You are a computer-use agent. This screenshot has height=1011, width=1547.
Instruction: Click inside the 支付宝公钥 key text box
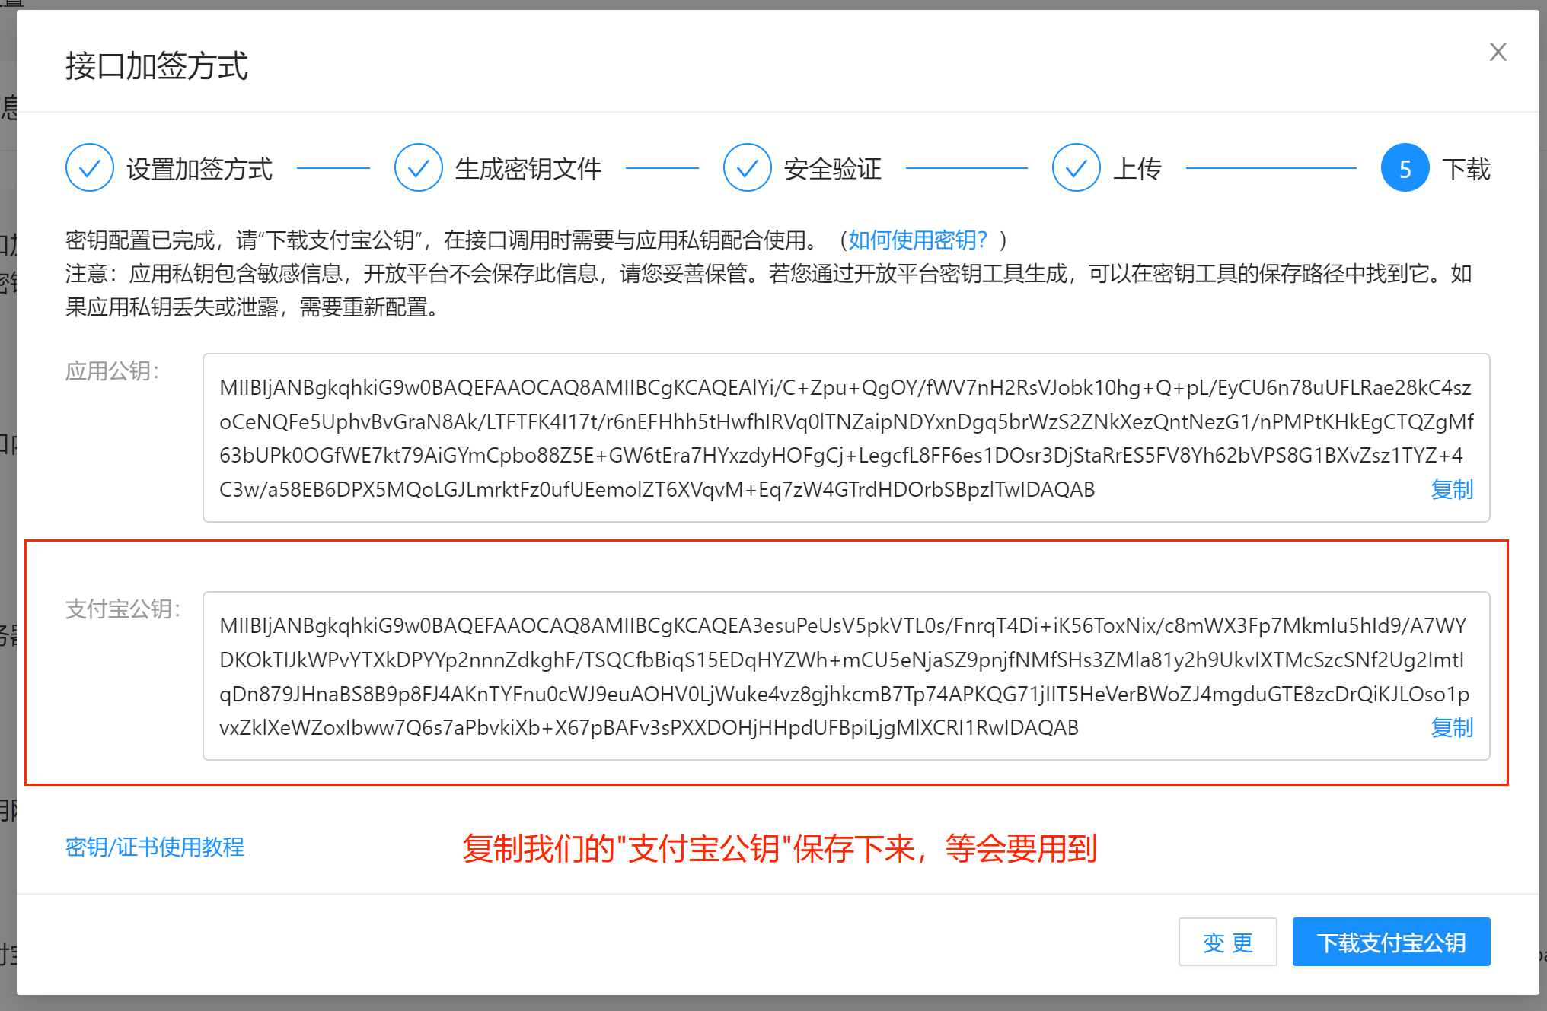pyautogui.click(x=846, y=676)
